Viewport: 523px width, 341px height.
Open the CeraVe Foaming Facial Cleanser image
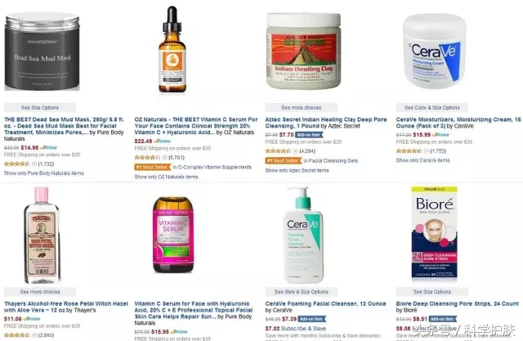point(303,235)
